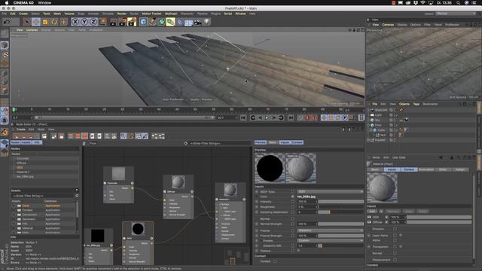Enable the Transparent checkbox
This screenshot has width=482, height=271.
(x=395, y=247)
